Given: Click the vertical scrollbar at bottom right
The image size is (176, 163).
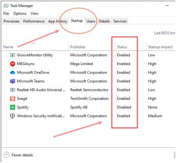Looking at the screenshot, I should coord(174,155).
